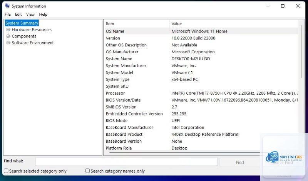The height and width of the screenshot is (181, 308).
Task: Open the Help menu
Action: click(x=43, y=14)
